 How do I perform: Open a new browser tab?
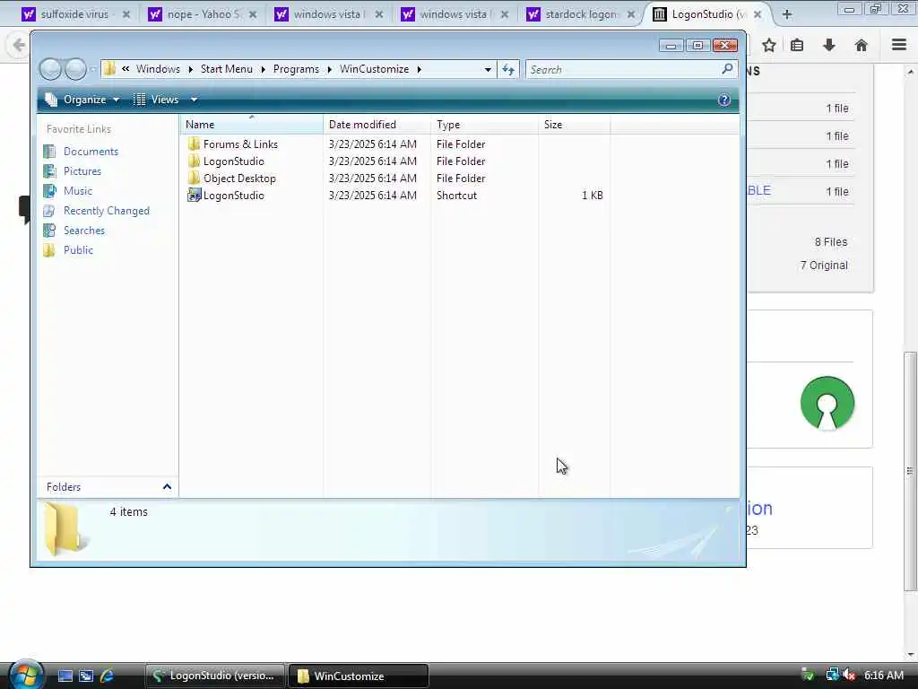(x=787, y=14)
